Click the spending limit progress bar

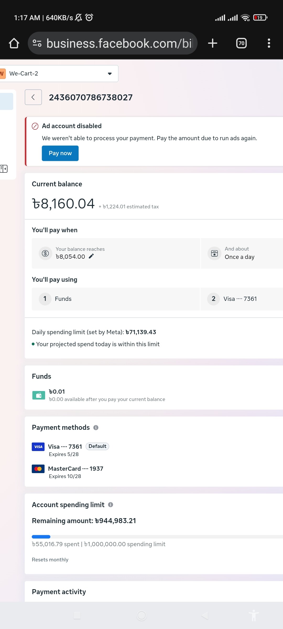click(157, 537)
